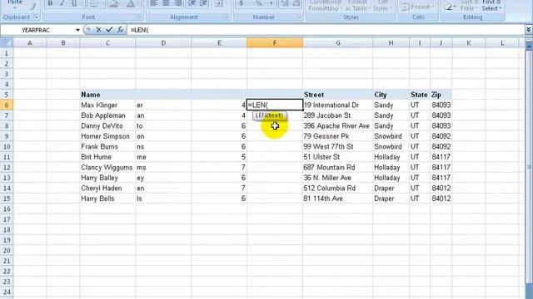
Task: Toggle Underline formatting in Font group
Action: pos(74,3)
